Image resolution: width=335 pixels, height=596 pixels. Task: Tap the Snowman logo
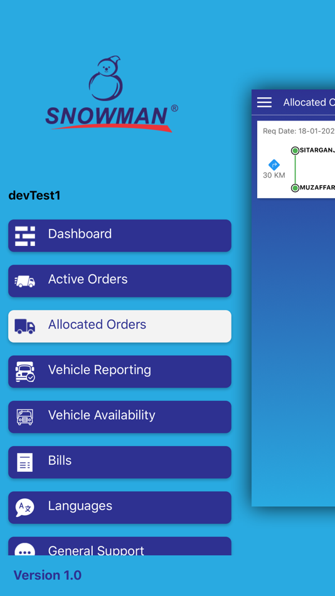(x=112, y=94)
